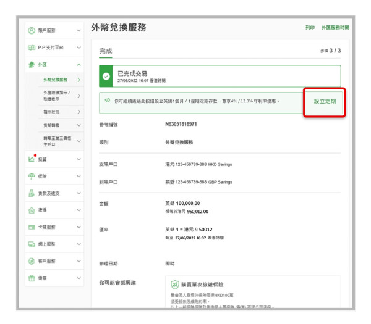Click the 客戶服務 support icon
This screenshot has height=324, width=371.
32,261
